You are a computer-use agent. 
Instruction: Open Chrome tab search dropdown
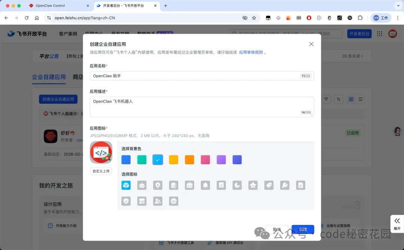398,5
